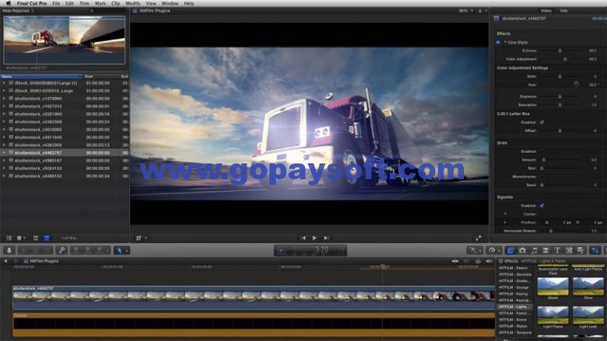Image resolution: width=607 pixels, height=341 pixels.
Task: Show the Transitions browser
Action: (546, 250)
